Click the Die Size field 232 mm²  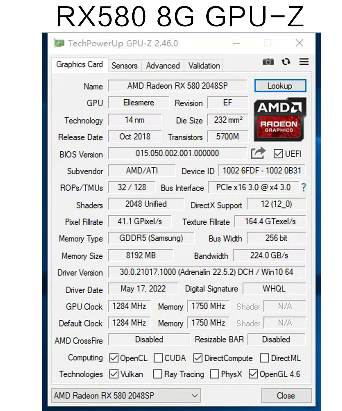[228, 120]
